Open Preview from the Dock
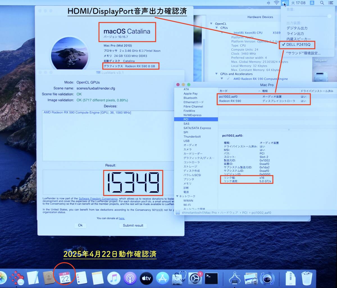Image resolution: width=337 pixels, height=288 pixels. tap(251, 278)
